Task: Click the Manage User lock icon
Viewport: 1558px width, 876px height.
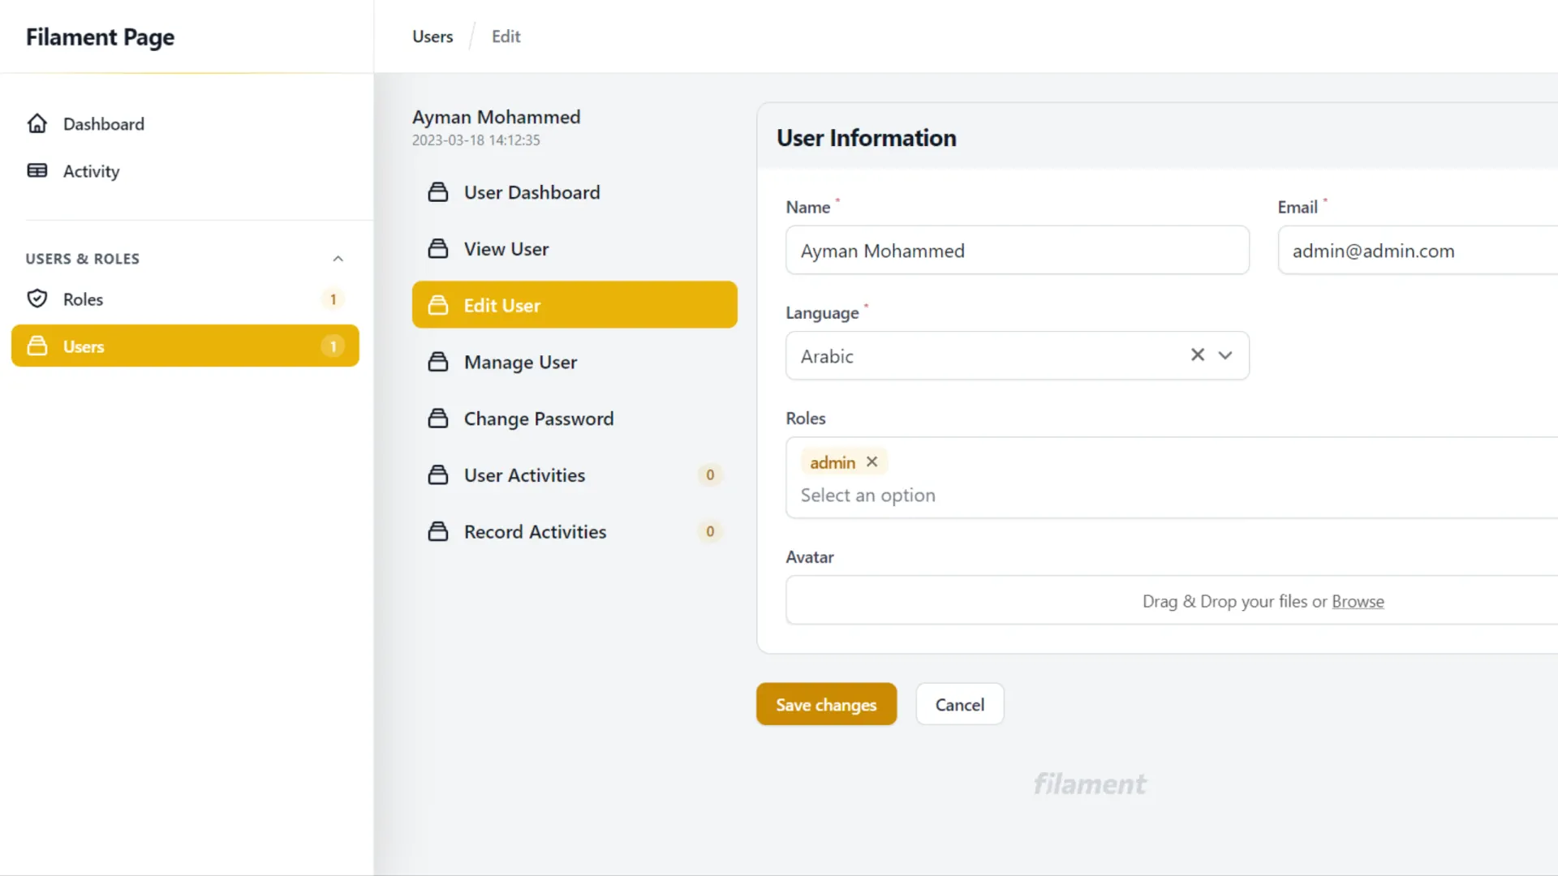Action: (x=439, y=362)
